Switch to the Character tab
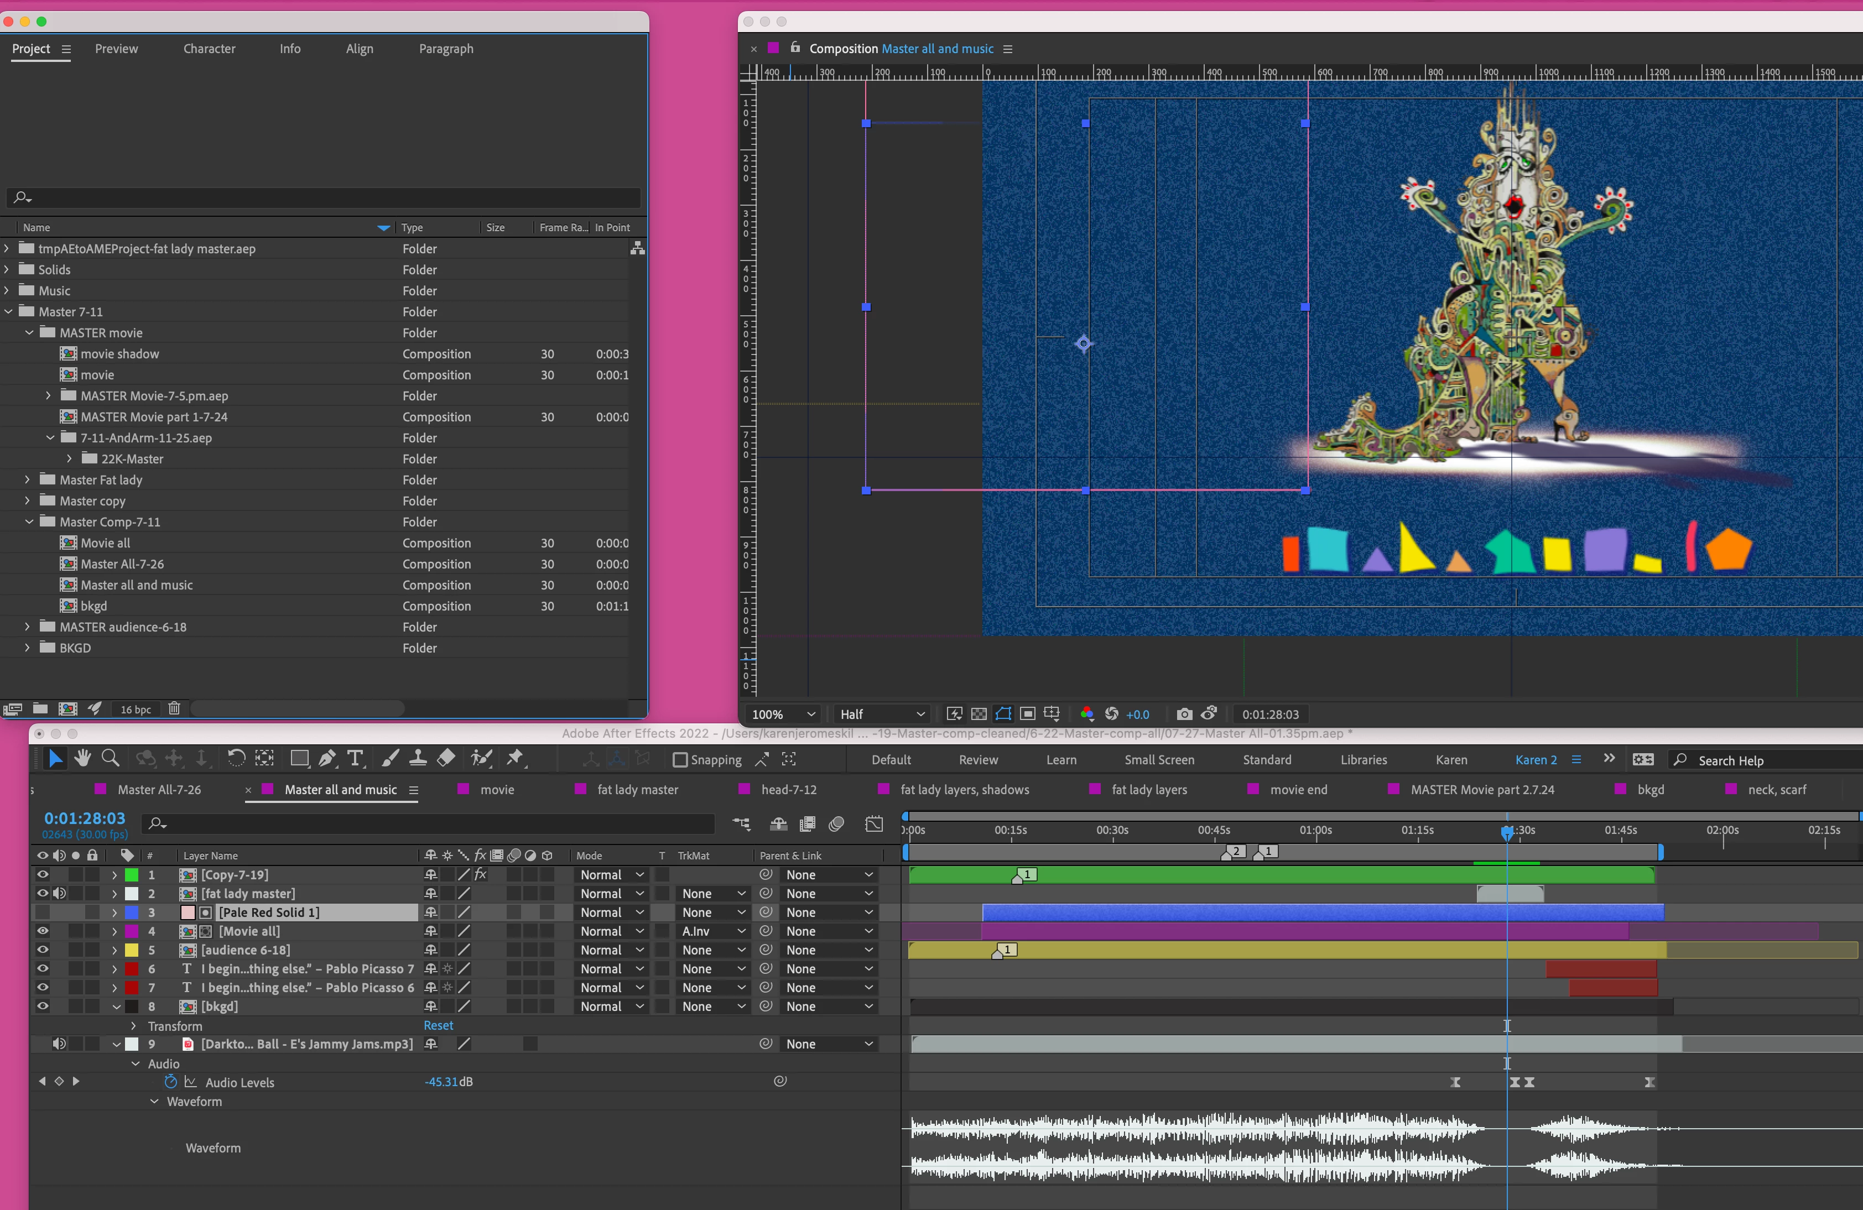1863x1210 pixels. click(x=209, y=49)
